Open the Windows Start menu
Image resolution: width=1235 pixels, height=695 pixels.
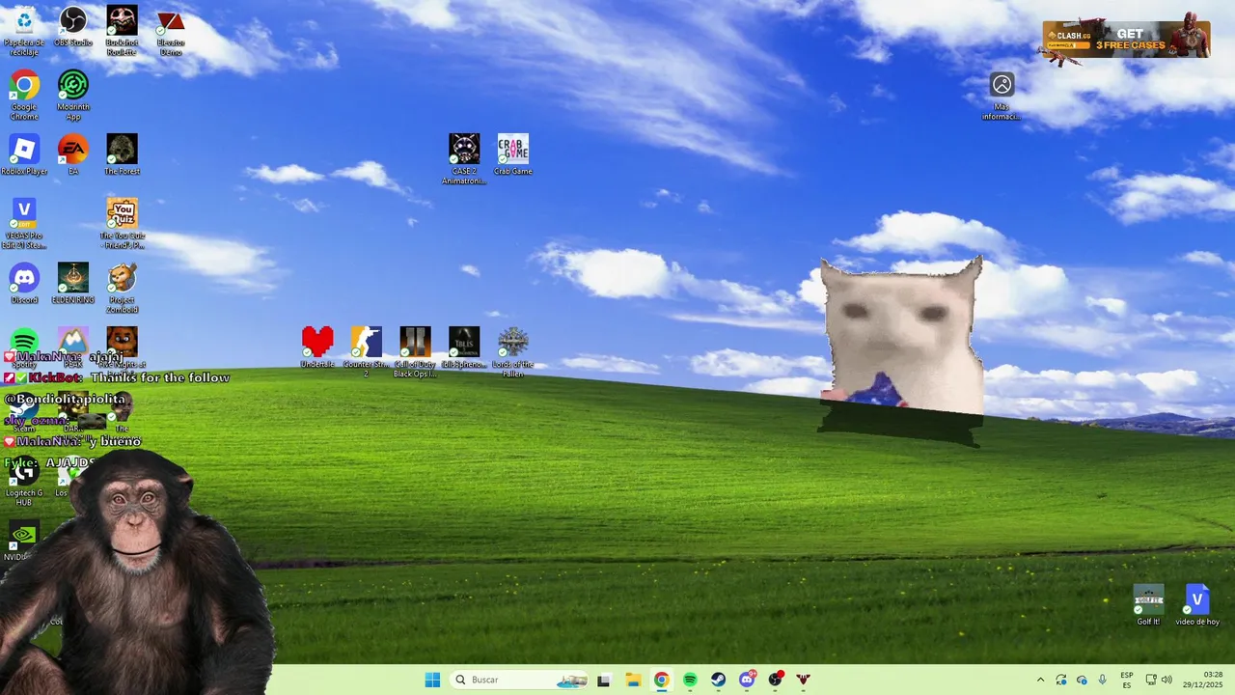(432, 680)
